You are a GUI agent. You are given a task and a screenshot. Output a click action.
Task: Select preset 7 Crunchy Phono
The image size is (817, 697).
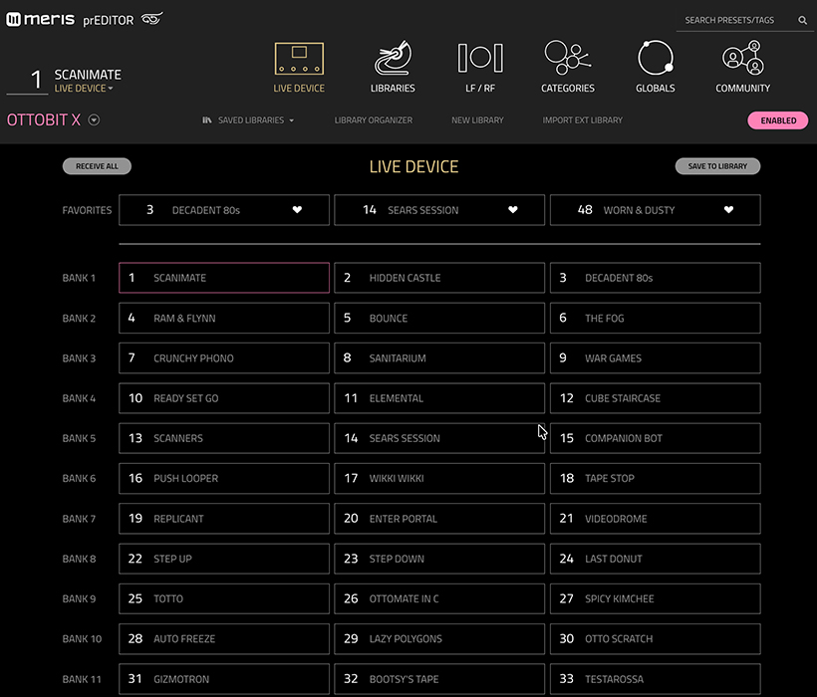coord(224,358)
